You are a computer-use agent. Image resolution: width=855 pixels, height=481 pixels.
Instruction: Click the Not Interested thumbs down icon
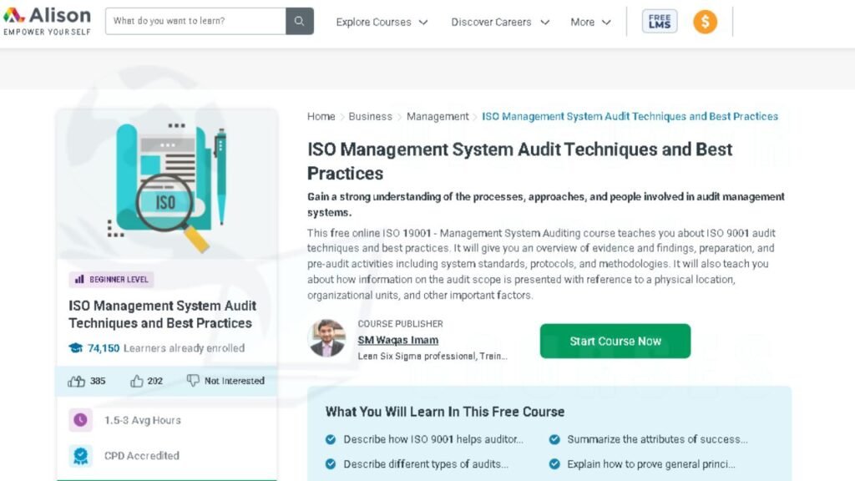193,381
